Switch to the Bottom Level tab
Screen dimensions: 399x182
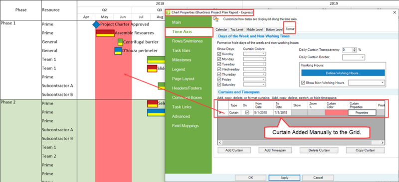(x=274, y=29)
